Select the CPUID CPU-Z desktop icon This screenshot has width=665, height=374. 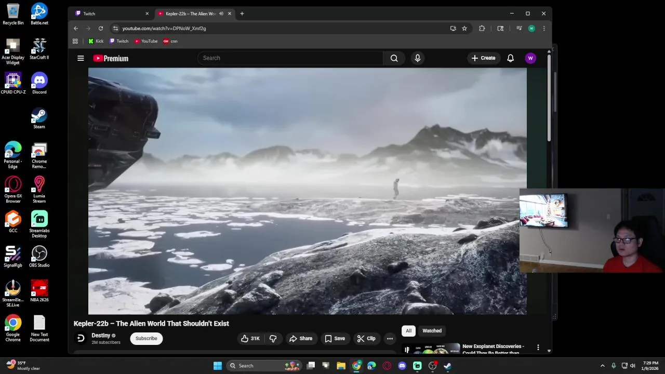pyautogui.click(x=13, y=83)
